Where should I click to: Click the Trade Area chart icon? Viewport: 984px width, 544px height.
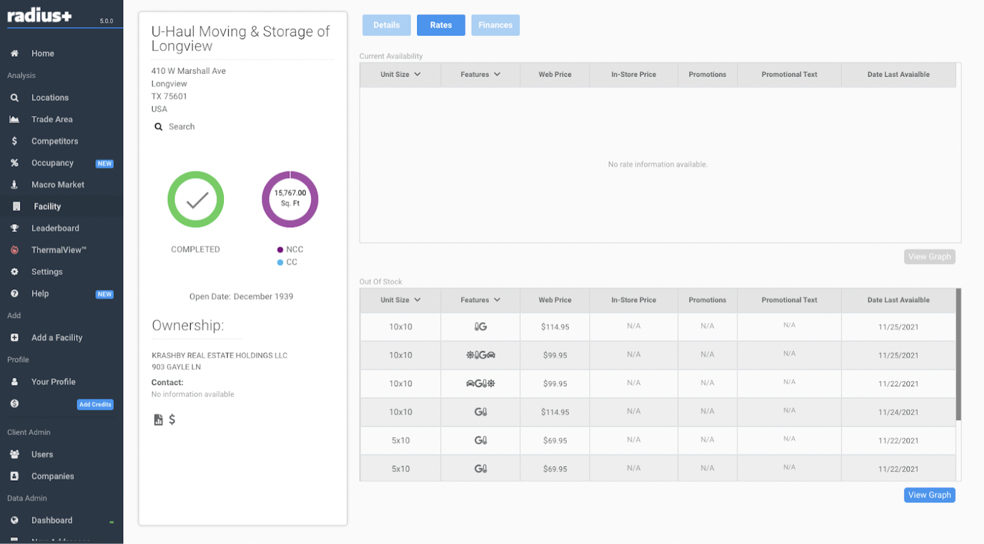(x=15, y=119)
